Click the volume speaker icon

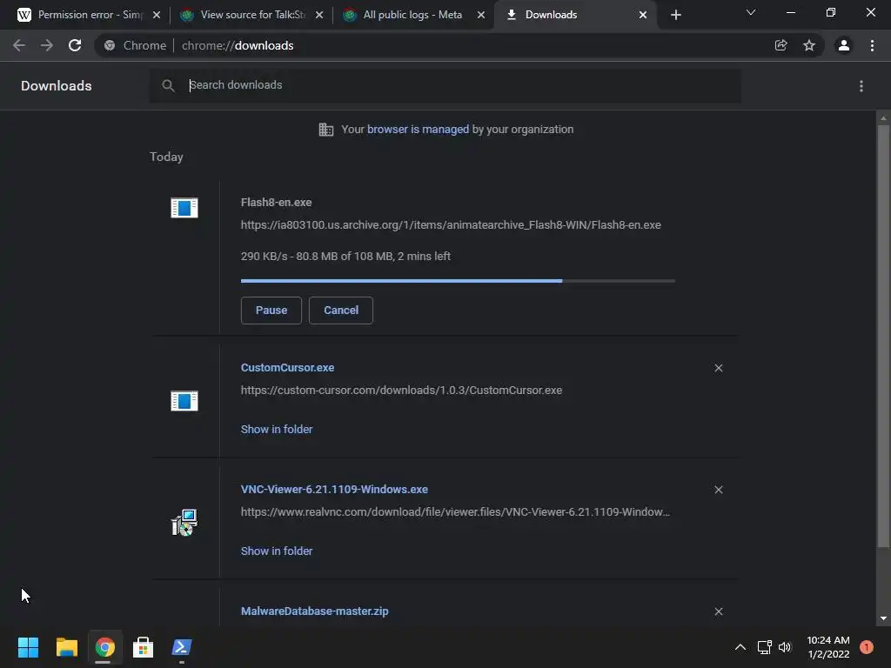[785, 647]
